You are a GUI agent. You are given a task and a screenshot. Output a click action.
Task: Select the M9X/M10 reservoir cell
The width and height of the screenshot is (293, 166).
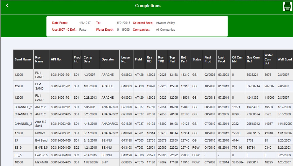click(42, 162)
